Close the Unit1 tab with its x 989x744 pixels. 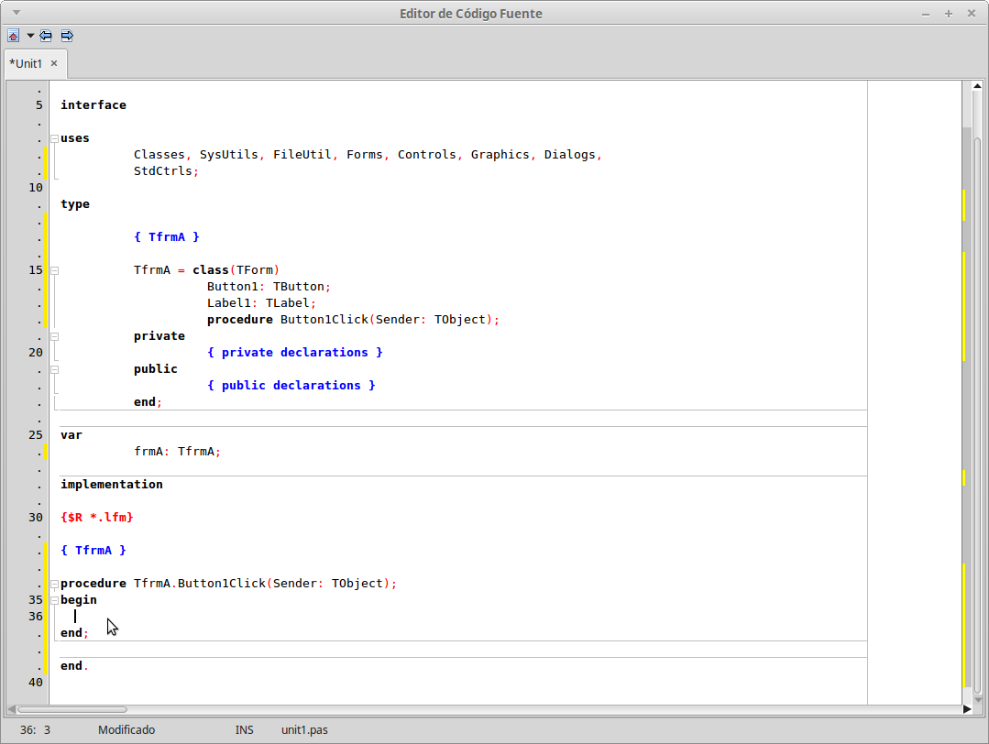click(x=54, y=63)
